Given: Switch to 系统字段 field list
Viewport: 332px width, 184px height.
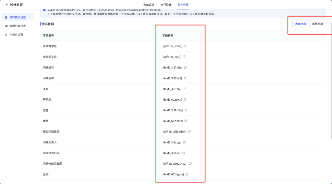Looking at the screenshot, I should click(317, 24).
